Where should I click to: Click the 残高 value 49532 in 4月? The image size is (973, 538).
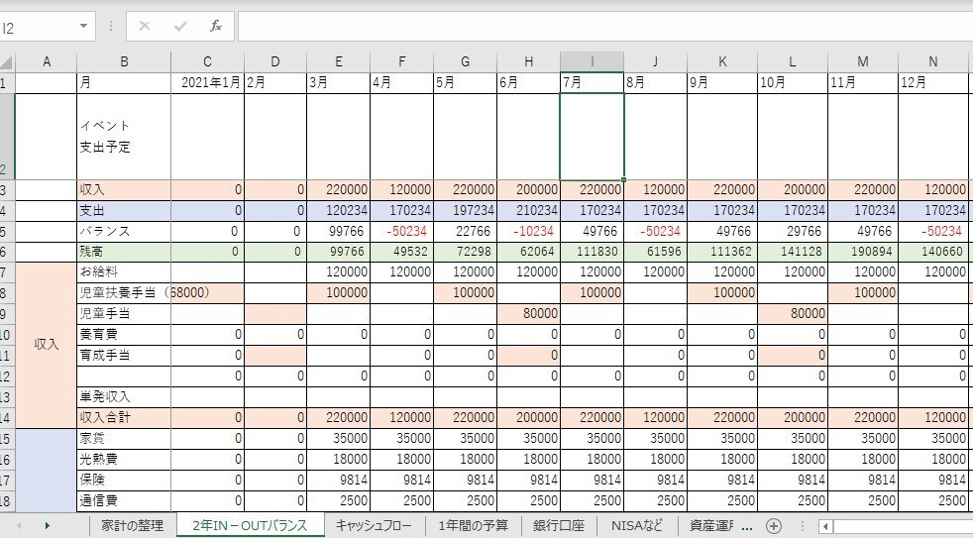pos(401,252)
